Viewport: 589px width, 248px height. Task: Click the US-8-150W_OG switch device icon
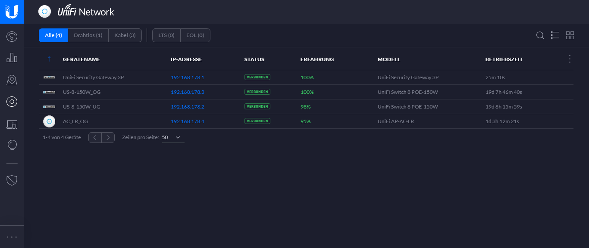coord(49,92)
